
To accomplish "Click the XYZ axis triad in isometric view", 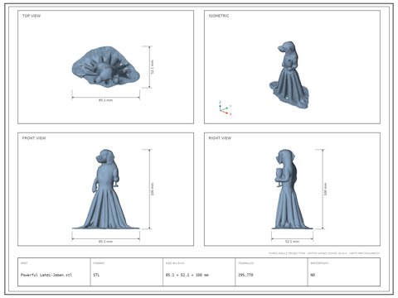I will tap(225, 108).
